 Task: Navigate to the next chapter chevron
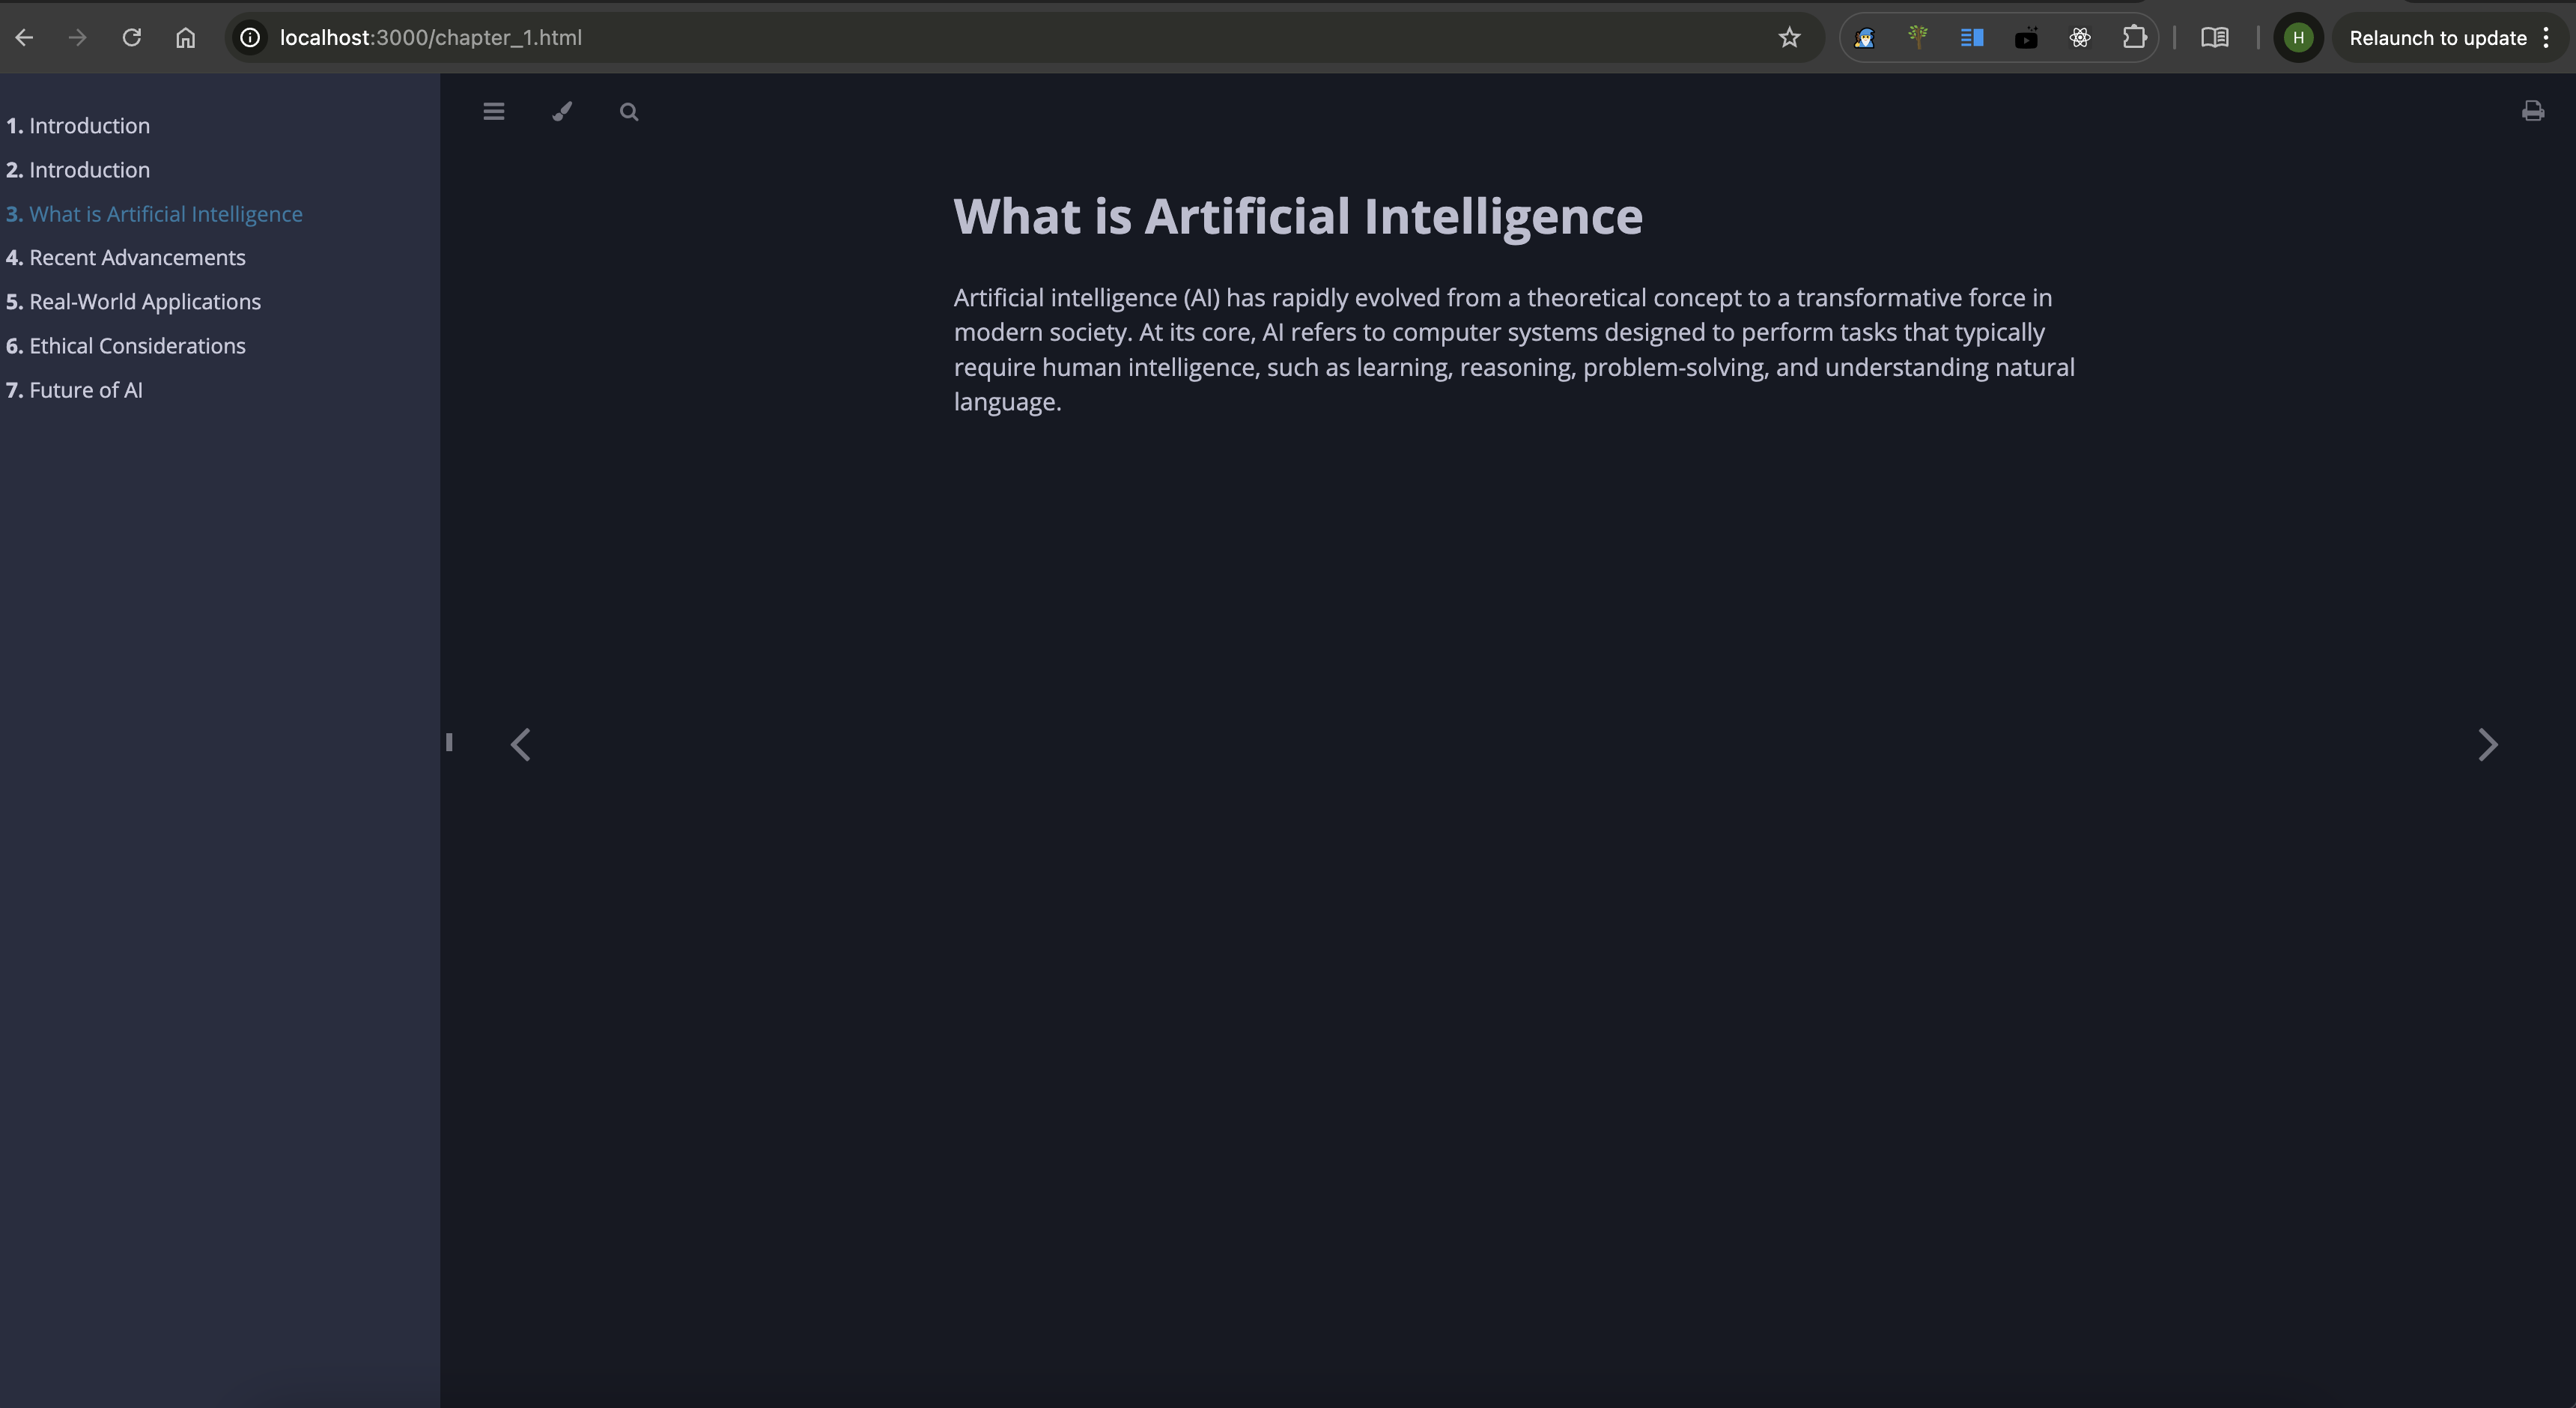[2488, 744]
